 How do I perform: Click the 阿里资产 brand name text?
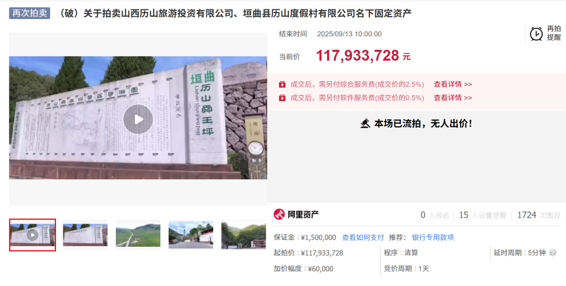pos(303,215)
